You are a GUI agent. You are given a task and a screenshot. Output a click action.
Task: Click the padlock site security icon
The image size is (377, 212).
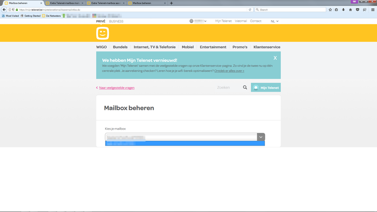click(x=17, y=10)
